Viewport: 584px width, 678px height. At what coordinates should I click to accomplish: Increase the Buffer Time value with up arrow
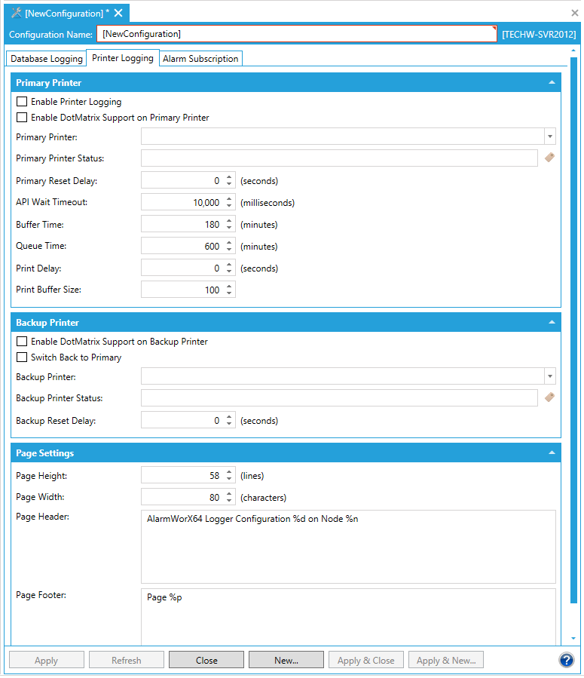click(229, 221)
